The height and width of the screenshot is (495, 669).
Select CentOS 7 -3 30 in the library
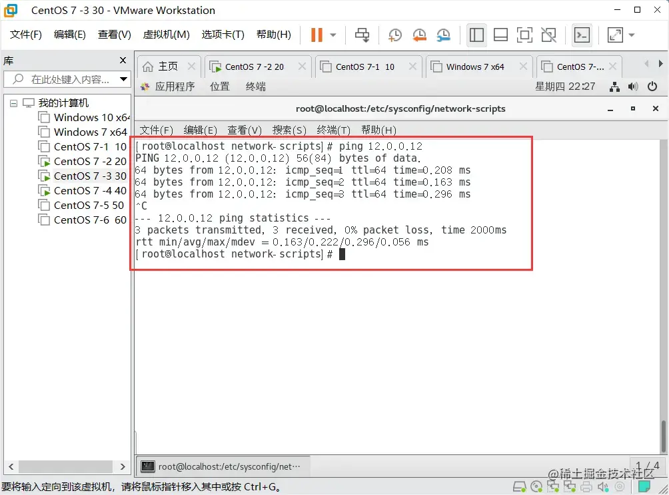pos(83,176)
